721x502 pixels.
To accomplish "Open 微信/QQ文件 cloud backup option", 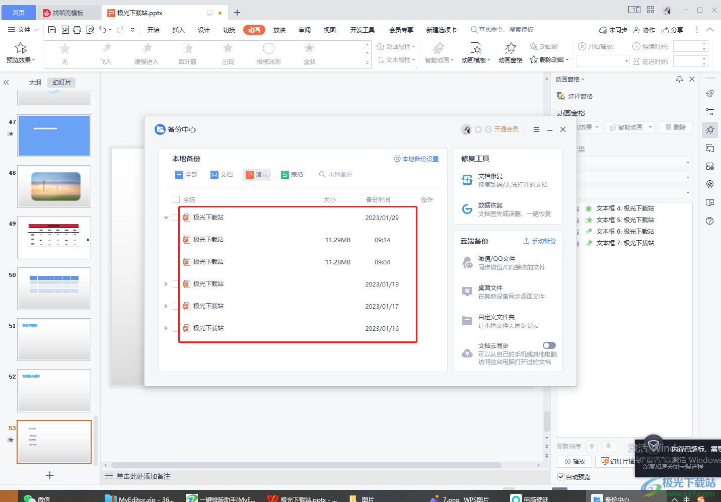I will (508, 263).
